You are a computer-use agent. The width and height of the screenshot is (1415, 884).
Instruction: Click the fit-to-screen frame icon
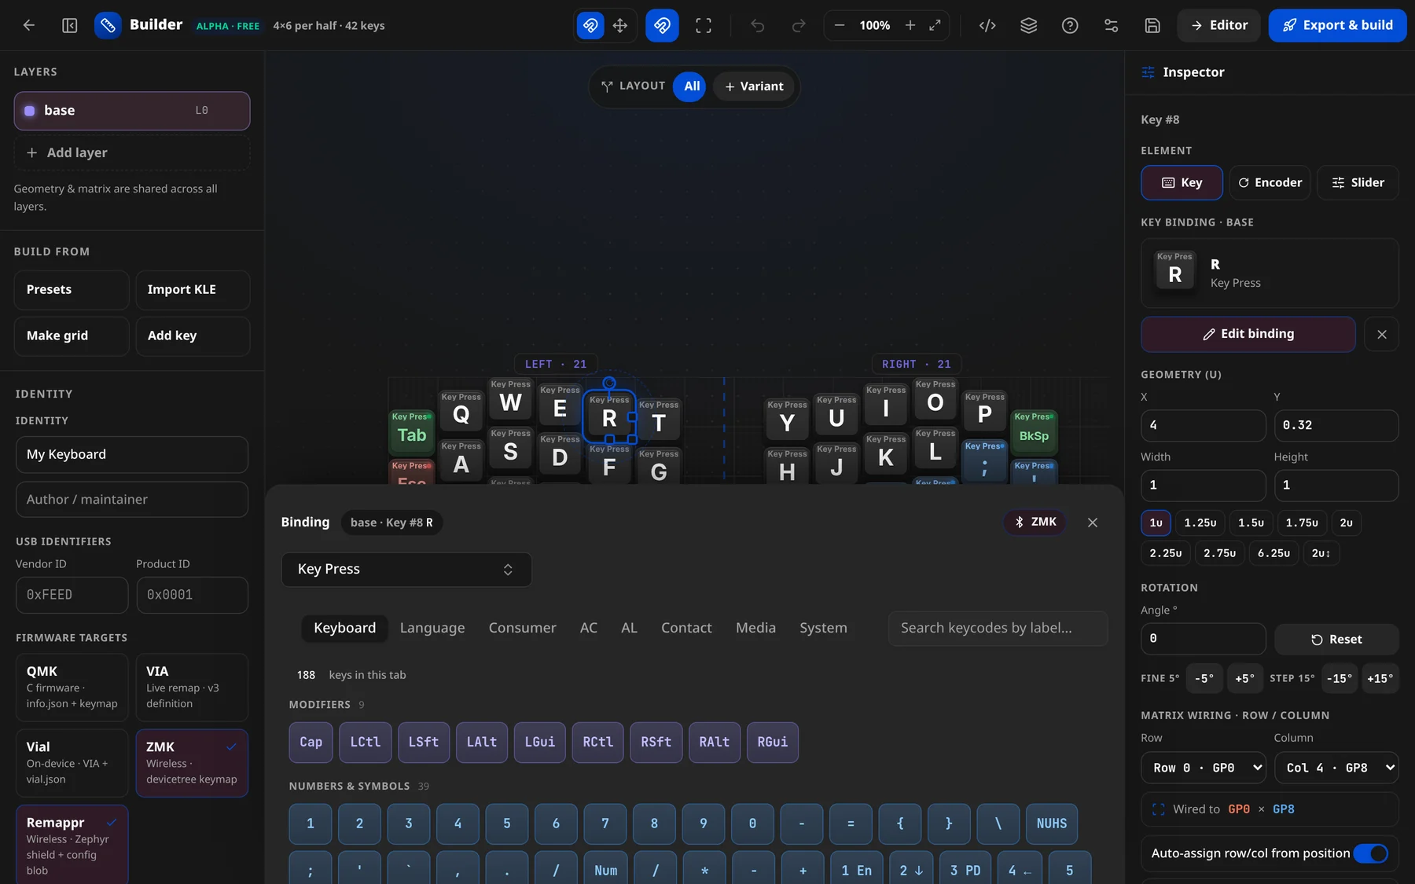(704, 25)
